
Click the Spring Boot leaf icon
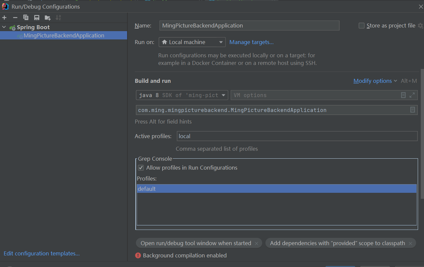click(13, 27)
